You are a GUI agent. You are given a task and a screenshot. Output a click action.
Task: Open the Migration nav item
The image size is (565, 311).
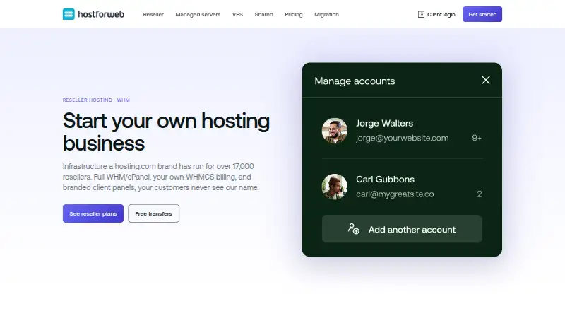(326, 14)
